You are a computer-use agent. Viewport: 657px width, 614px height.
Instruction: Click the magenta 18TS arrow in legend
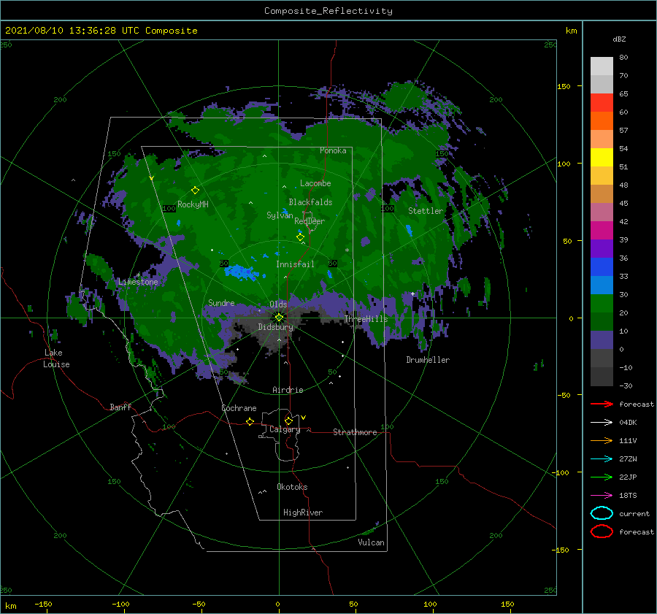pyautogui.click(x=602, y=496)
